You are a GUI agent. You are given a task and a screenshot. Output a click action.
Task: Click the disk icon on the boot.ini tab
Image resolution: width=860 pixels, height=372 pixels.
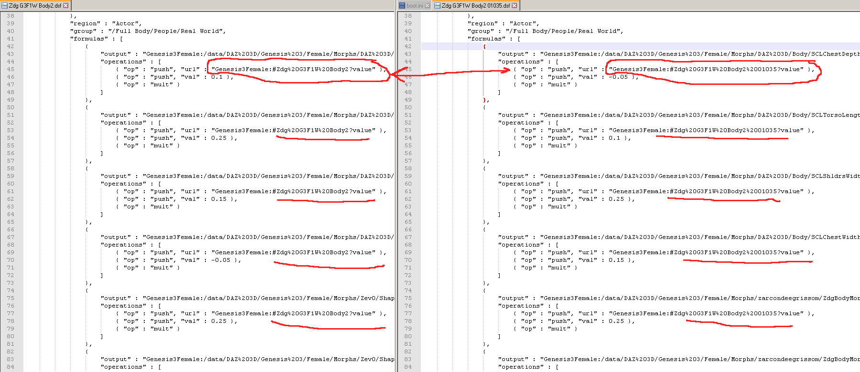click(x=402, y=6)
